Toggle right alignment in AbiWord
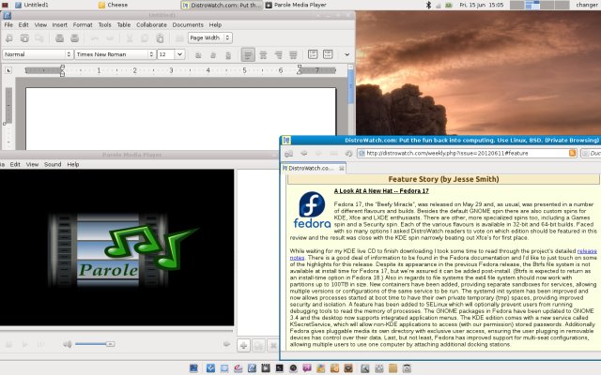This screenshot has width=601, height=375. (x=278, y=54)
